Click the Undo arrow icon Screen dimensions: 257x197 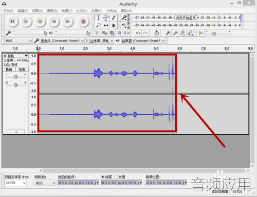point(138,33)
